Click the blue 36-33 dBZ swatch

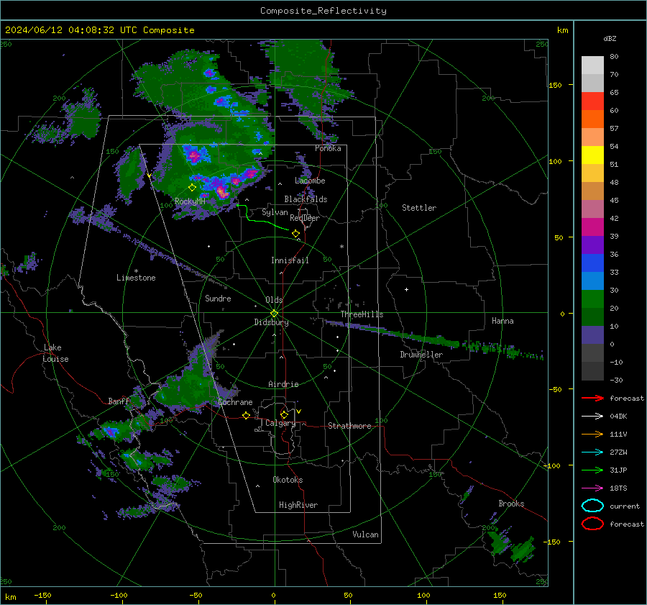pyautogui.click(x=592, y=263)
